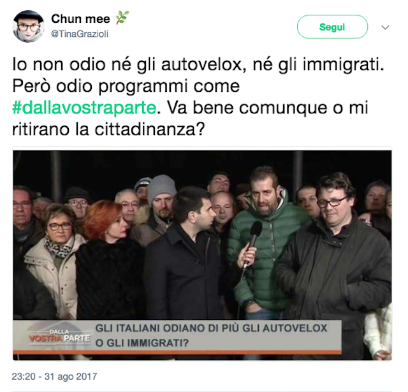Viewport: 408px width, 392px height.
Task: Open the Chun mee profile avatar
Action: pyautogui.click(x=28, y=26)
